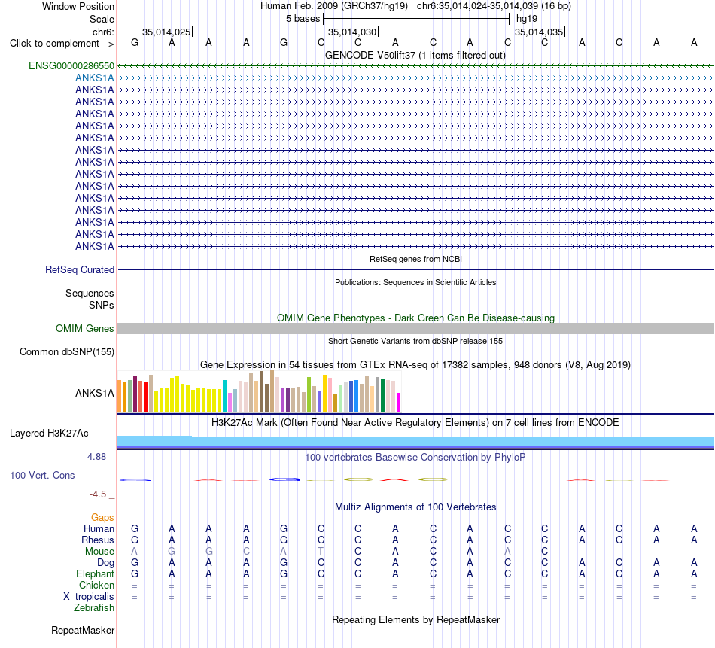The image size is (715, 648).
Task: Click the "RefSeq genes from NCBI" title
Action: 415,259
